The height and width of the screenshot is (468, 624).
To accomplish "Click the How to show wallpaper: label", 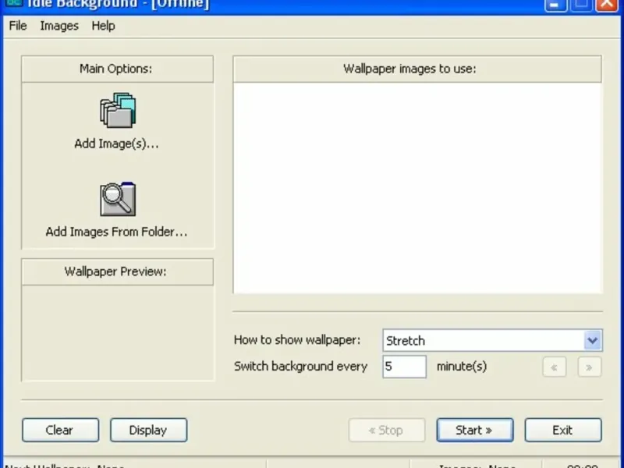I will click(x=297, y=340).
